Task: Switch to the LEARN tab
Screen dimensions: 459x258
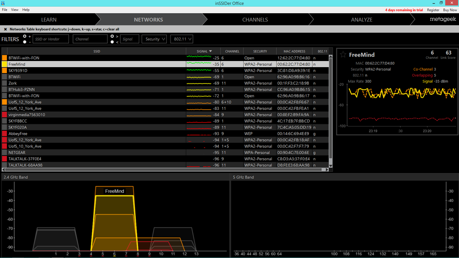Action: [x=49, y=20]
